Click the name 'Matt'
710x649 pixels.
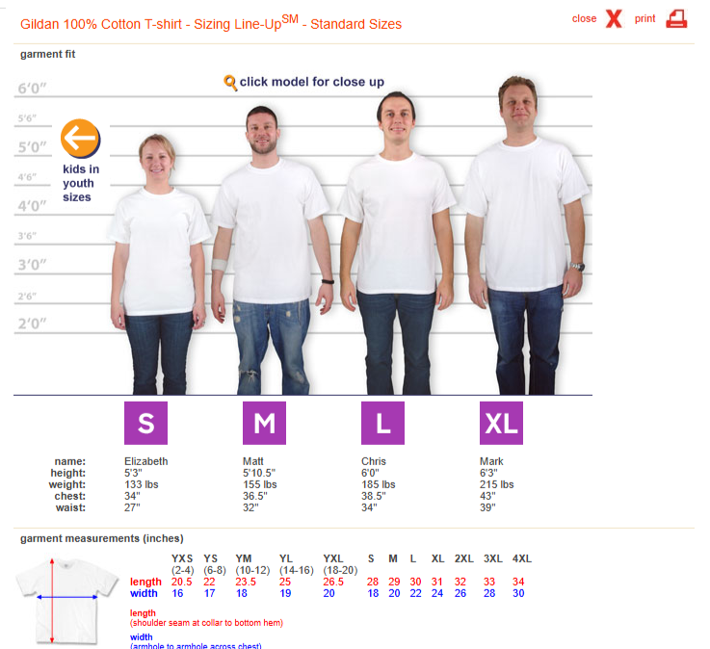tap(252, 461)
